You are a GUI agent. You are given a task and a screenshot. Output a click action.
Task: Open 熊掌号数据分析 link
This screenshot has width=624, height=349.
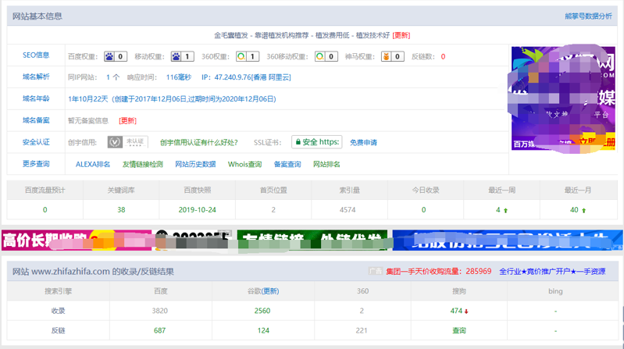pos(588,16)
